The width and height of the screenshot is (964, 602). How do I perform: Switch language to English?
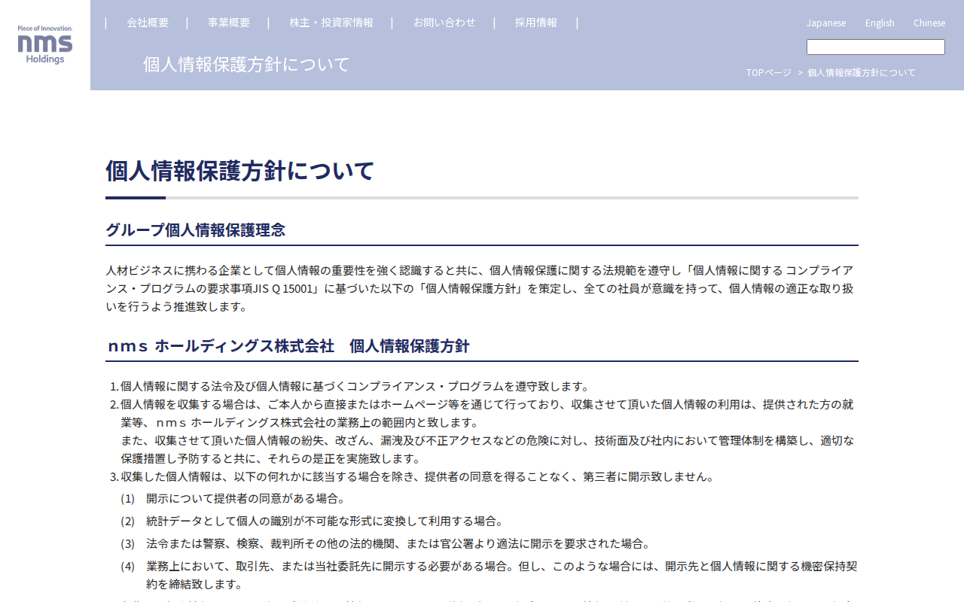(x=880, y=23)
